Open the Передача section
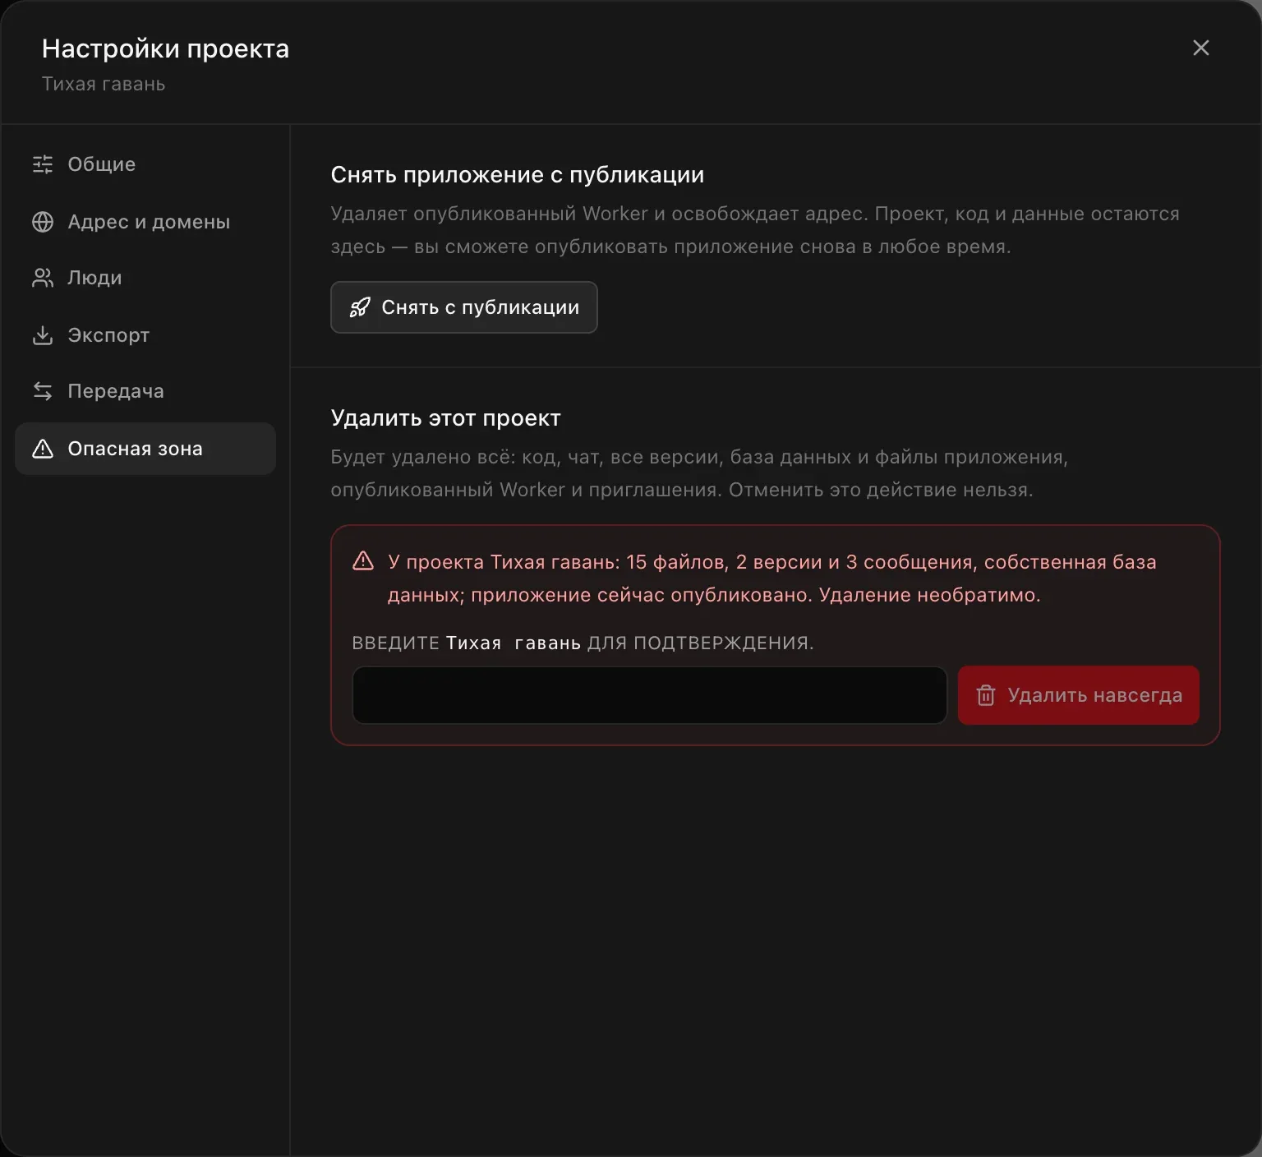 145,391
